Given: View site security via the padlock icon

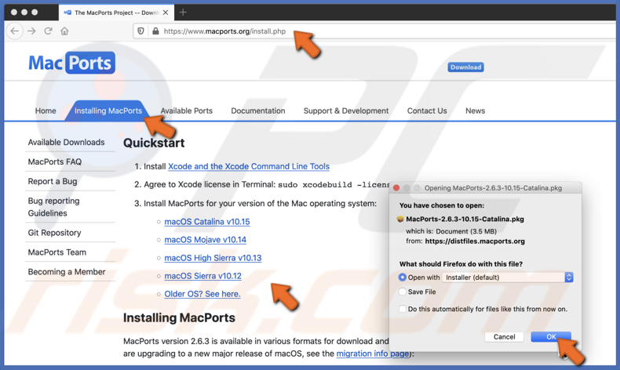Looking at the screenshot, I should (156, 31).
